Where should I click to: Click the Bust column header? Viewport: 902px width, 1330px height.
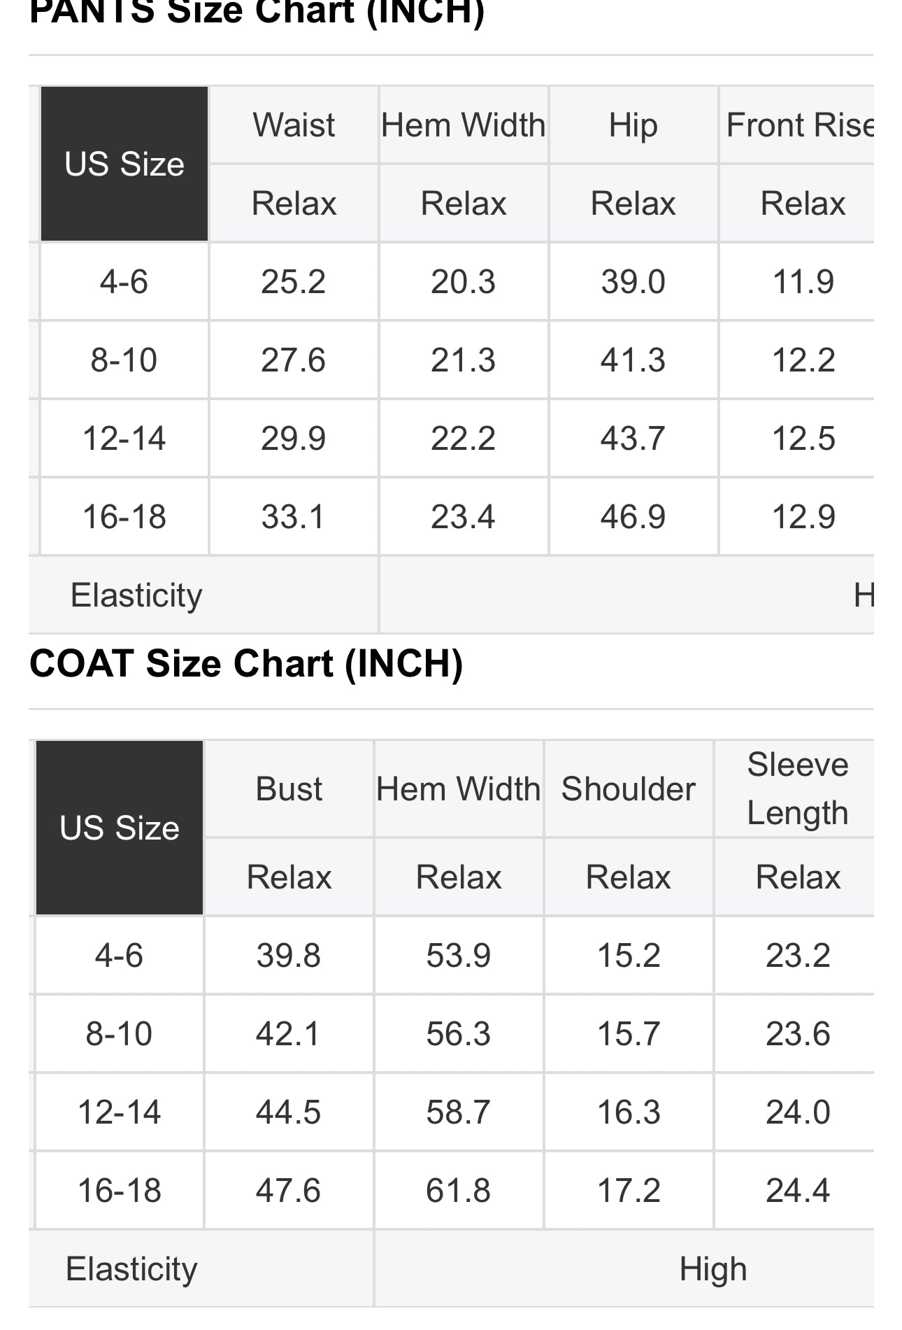tap(289, 789)
